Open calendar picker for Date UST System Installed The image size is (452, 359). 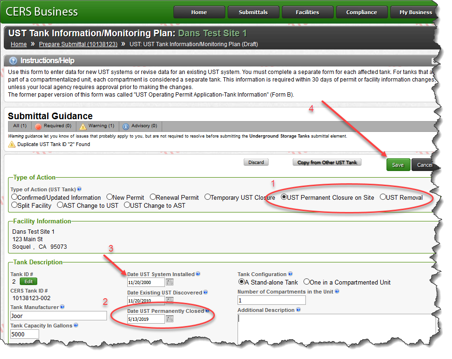(170, 282)
